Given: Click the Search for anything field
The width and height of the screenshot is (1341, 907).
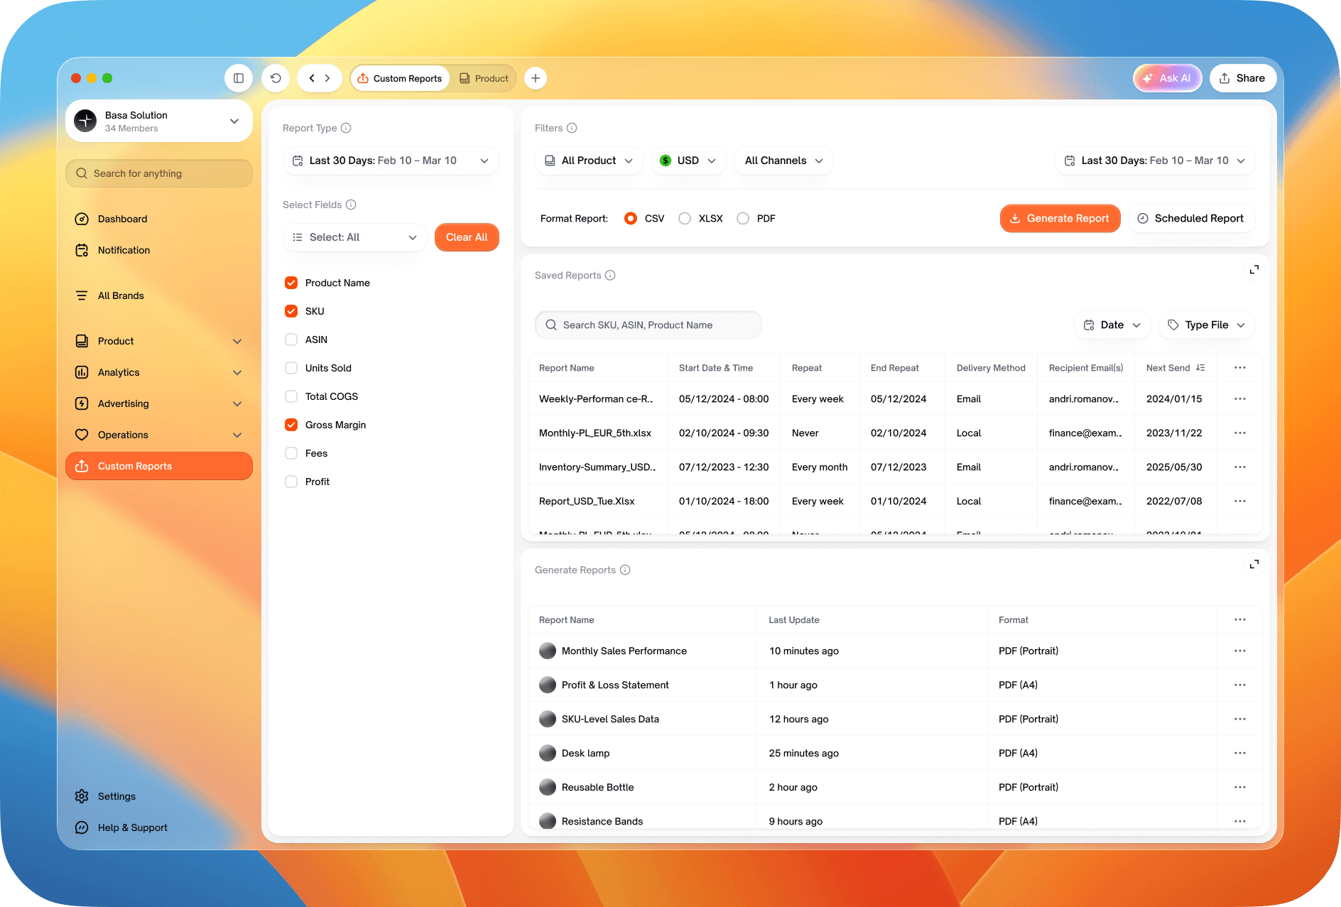Looking at the screenshot, I should coord(159,173).
